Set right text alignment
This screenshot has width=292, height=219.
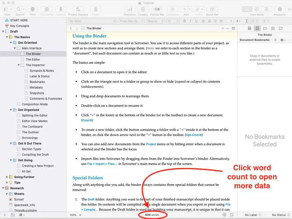click(215, 21)
